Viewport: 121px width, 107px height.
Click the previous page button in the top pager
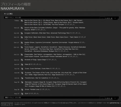click(102, 18)
